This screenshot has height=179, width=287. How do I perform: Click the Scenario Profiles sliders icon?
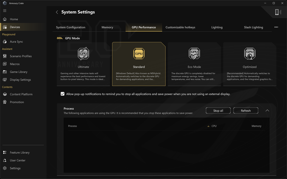click(x=5, y=56)
